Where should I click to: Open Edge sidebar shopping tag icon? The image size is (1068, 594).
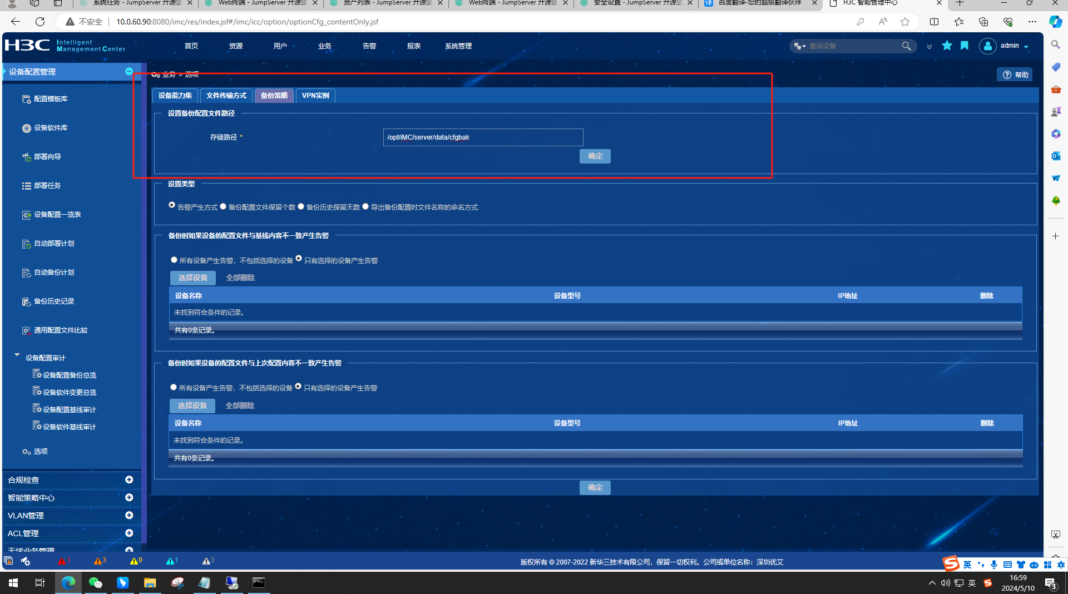(x=1055, y=67)
